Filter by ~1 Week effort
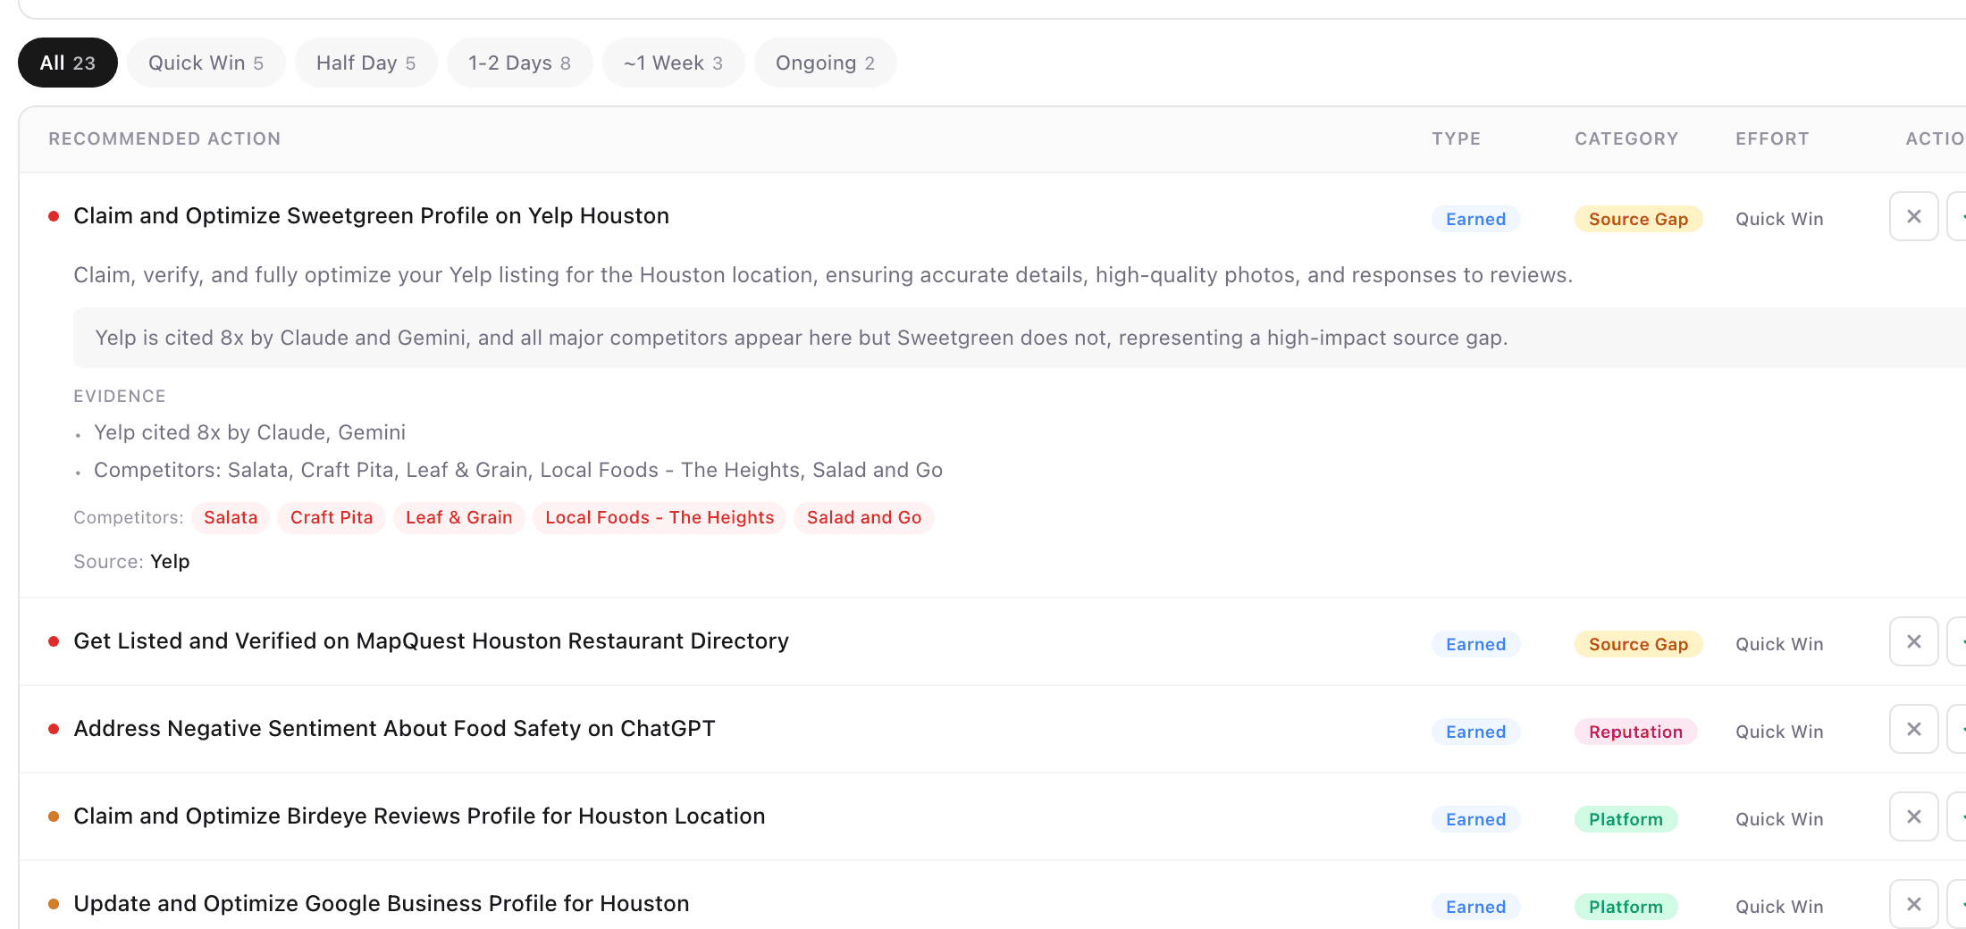This screenshot has height=929, width=1966. pyautogui.click(x=673, y=63)
